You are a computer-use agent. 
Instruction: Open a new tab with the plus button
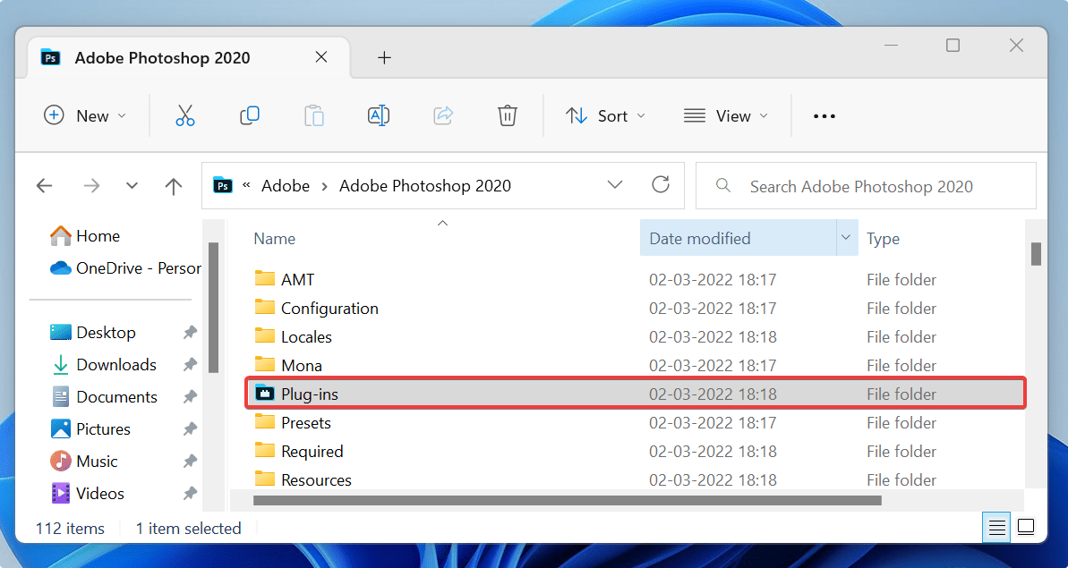pos(384,57)
